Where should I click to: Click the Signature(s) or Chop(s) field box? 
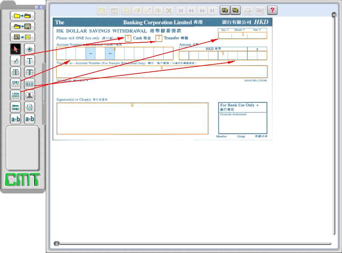tap(132, 118)
